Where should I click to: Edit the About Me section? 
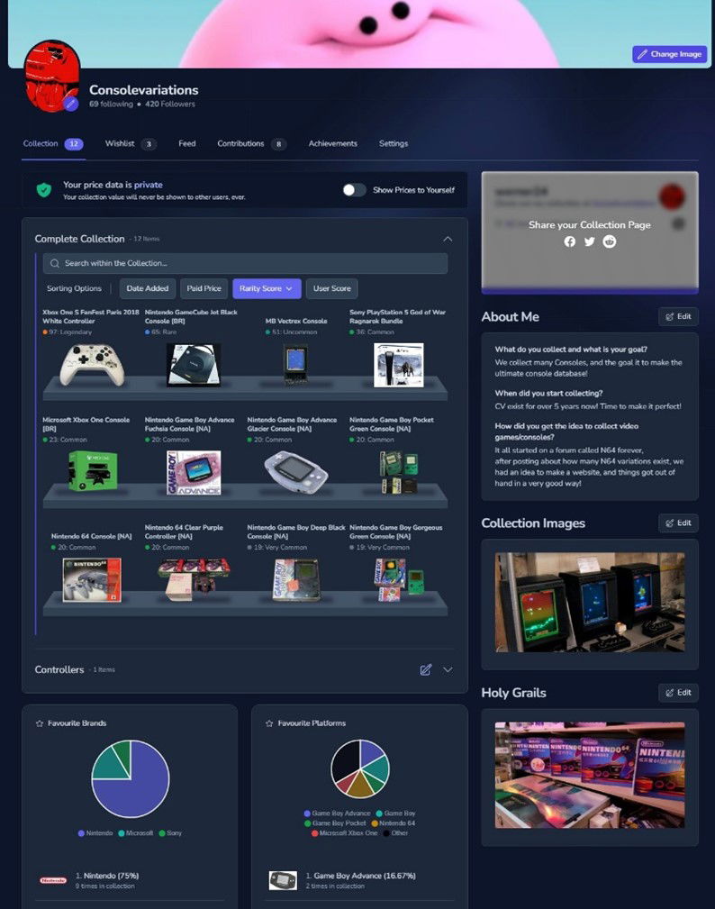[678, 316]
